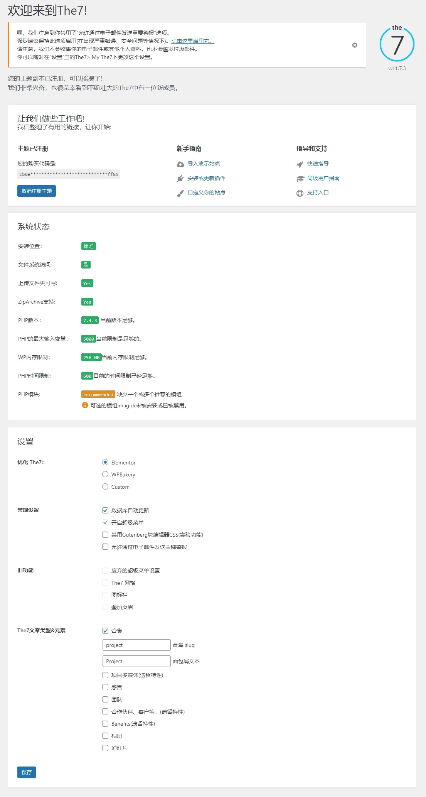This screenshot has width=426, height=797.
Task: Click the 5000 input vars badge
Action: pyautogui.click(x=89, y=339)
